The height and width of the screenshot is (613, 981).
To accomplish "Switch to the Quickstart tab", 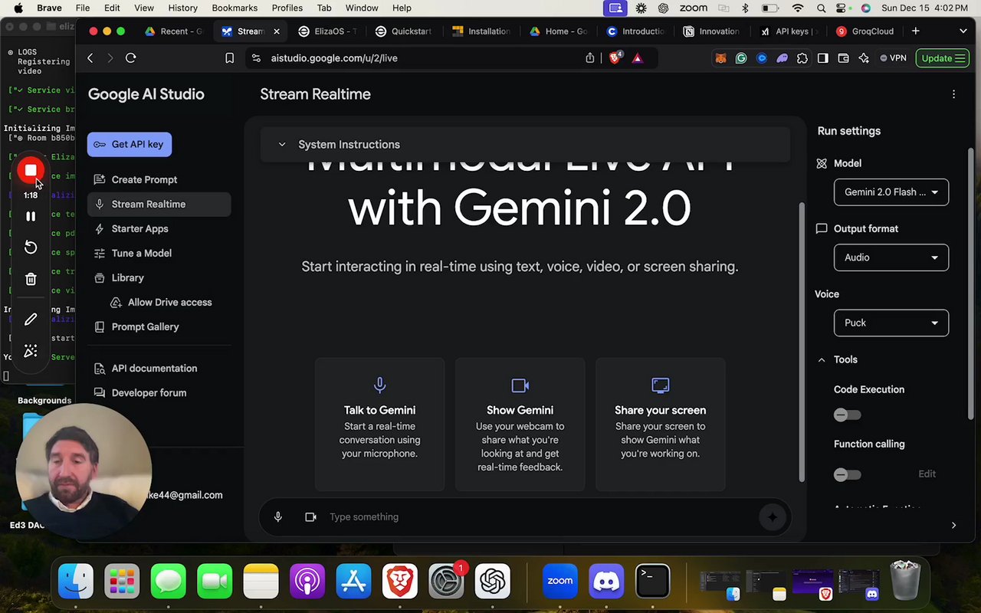I will pos(404,31).
